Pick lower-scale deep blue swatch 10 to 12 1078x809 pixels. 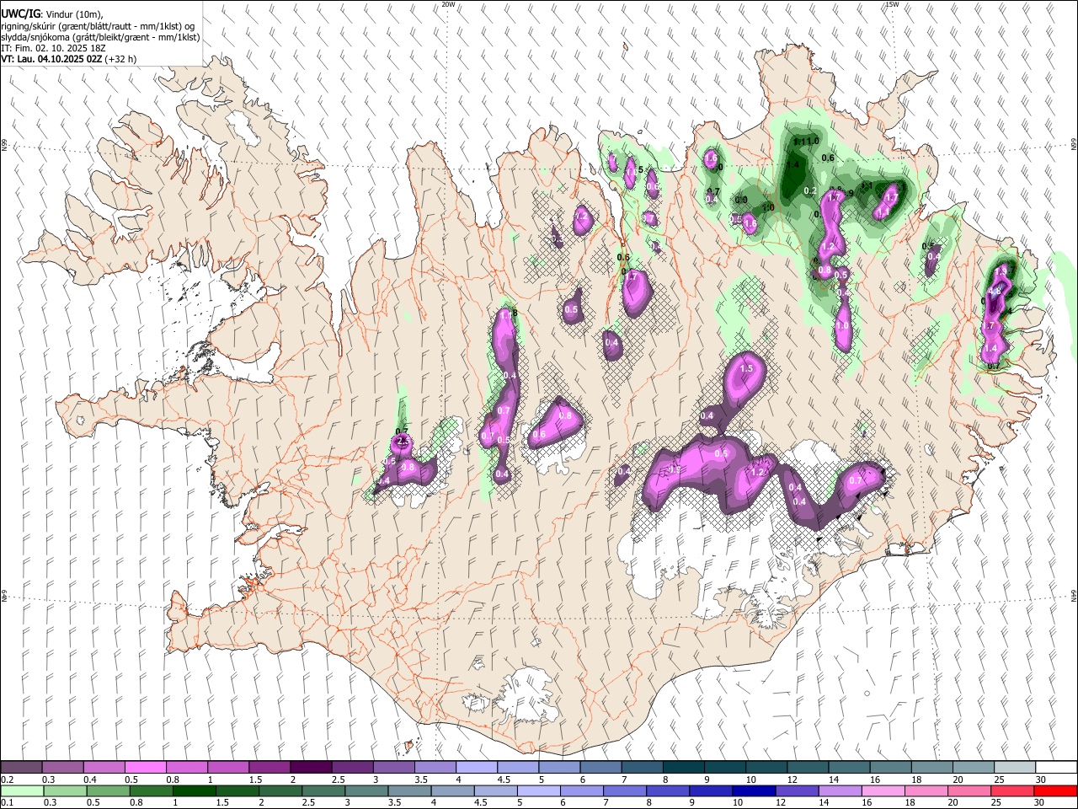click(754, 790)
